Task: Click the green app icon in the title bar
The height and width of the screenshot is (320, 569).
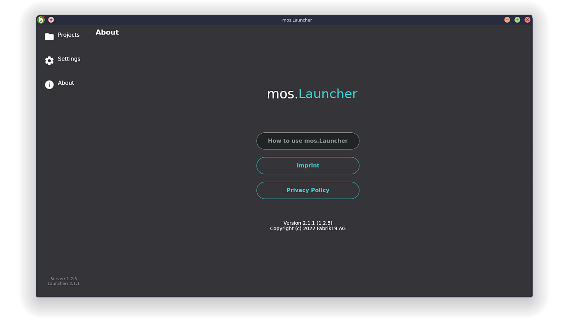Action: click(41, 20)
